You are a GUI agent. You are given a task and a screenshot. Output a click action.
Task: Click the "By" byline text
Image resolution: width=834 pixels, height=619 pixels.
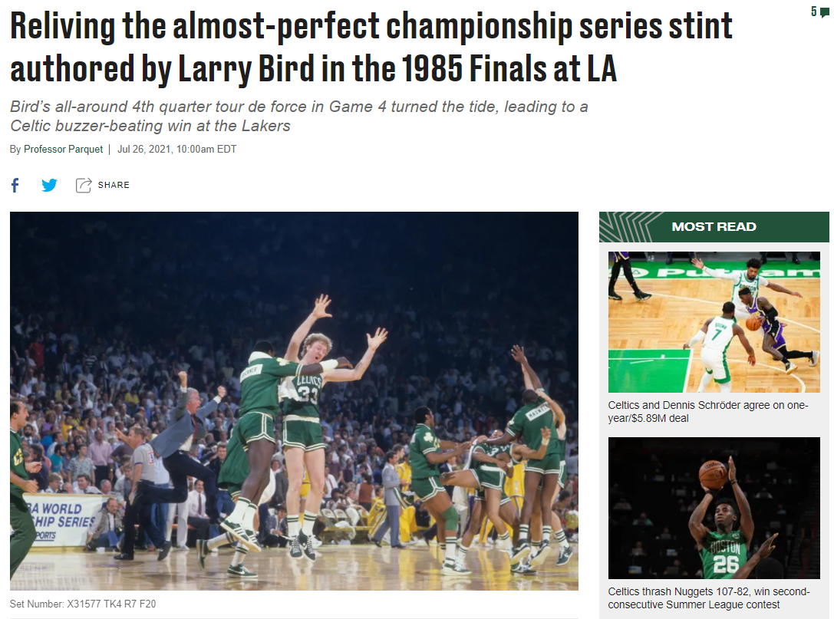[x=15, y=150]
